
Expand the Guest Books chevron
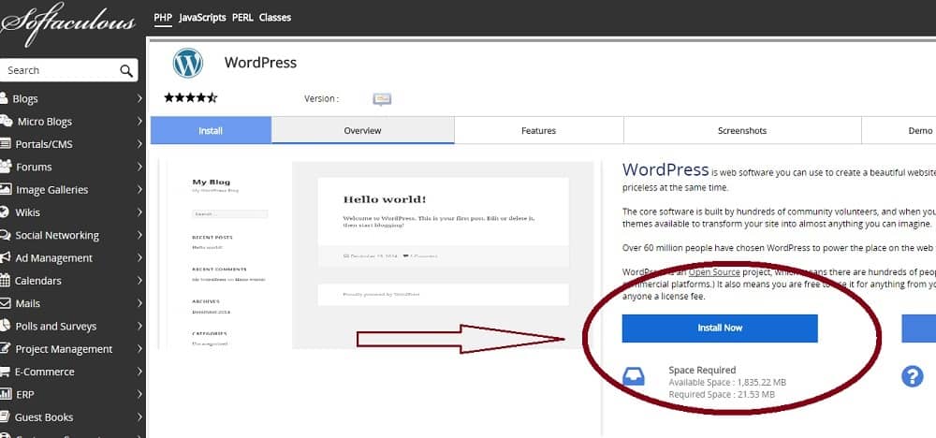pyautogui.click(x=139, y=416)
